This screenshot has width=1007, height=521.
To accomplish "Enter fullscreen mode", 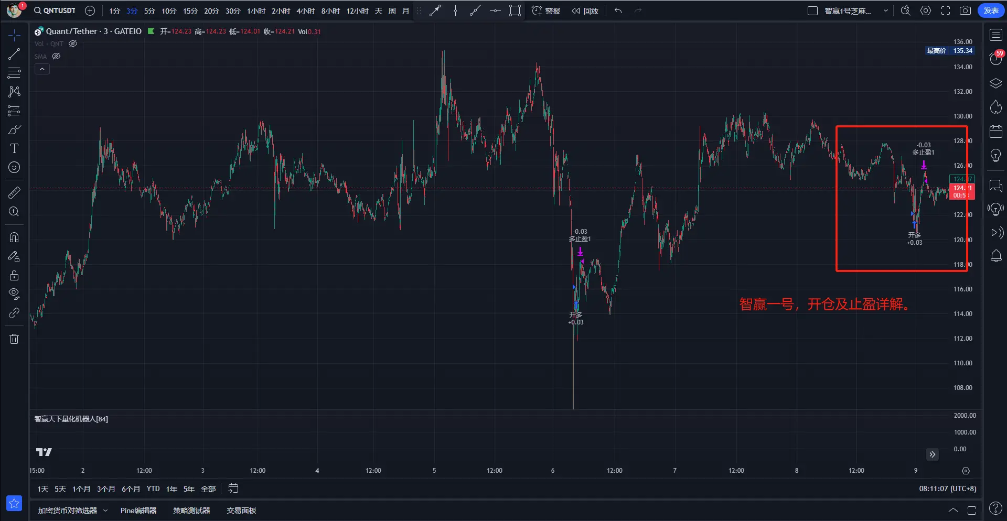I will click(946, 10).
